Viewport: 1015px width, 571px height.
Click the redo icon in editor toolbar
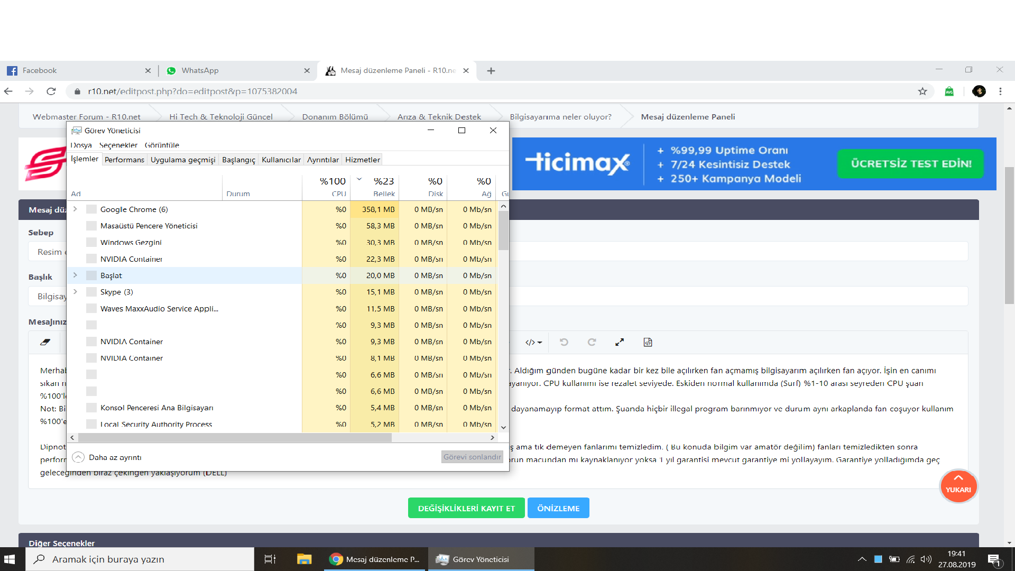[x=592, y=342]
